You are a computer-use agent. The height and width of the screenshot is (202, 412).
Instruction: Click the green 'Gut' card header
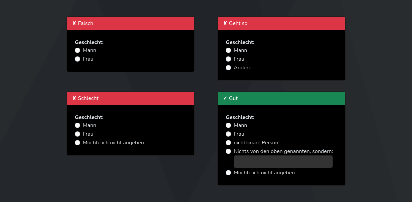coord(281,98)
